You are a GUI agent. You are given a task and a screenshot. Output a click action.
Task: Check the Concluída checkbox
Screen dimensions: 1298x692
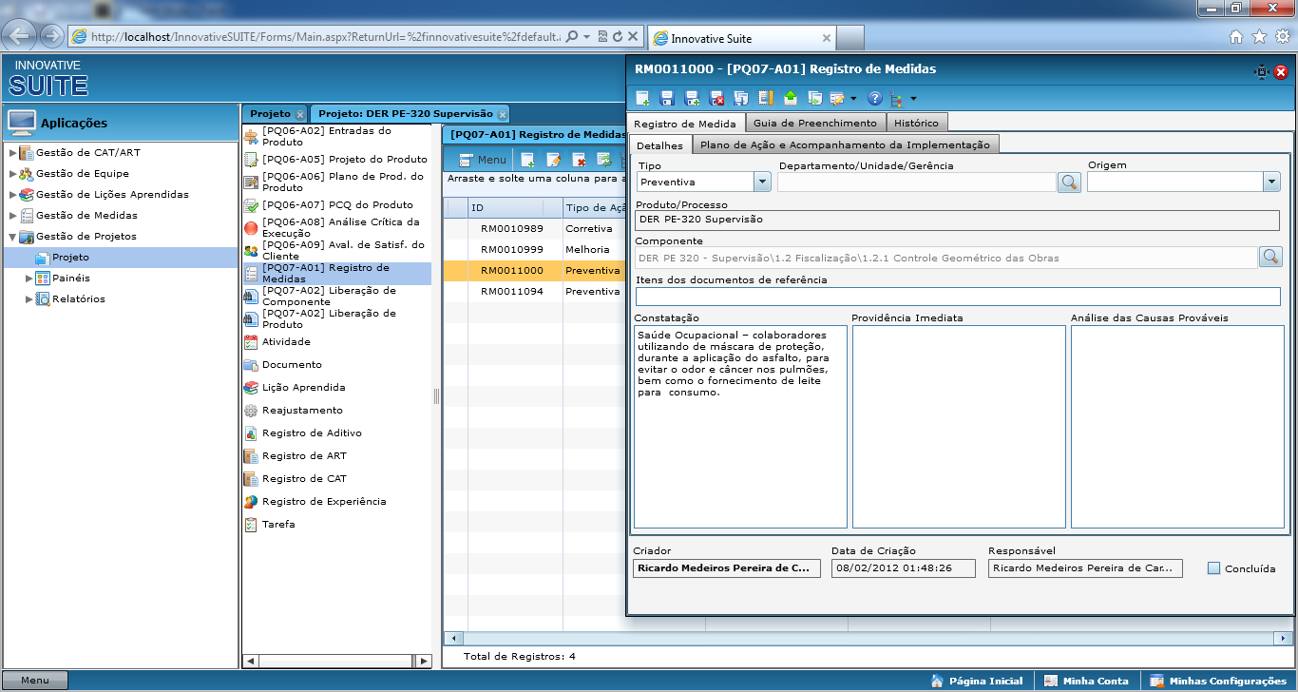coord(1213,568)
